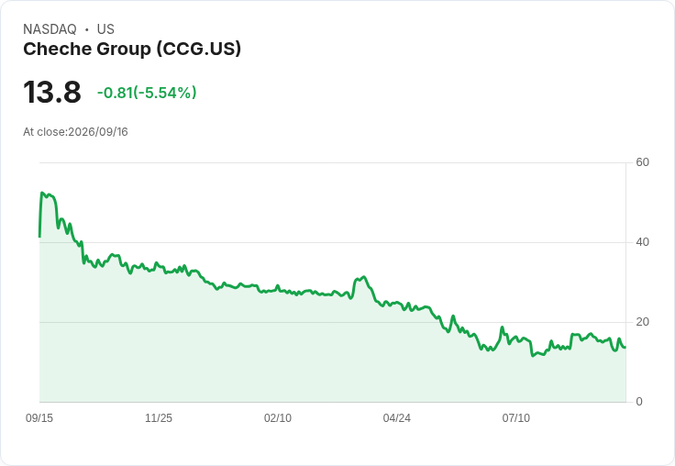Click the 60 y-axis price label
This screenshot has height=466, width=675.
(x=642, y=162)
